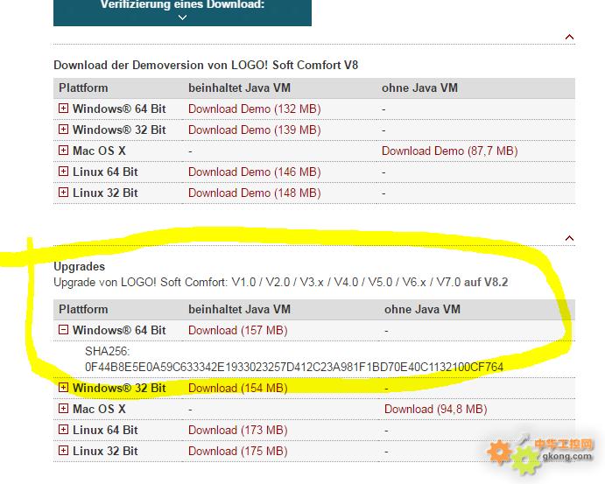
Task: Expand Windows 64 Bit row in Demo table
Action: pos(63,109)
